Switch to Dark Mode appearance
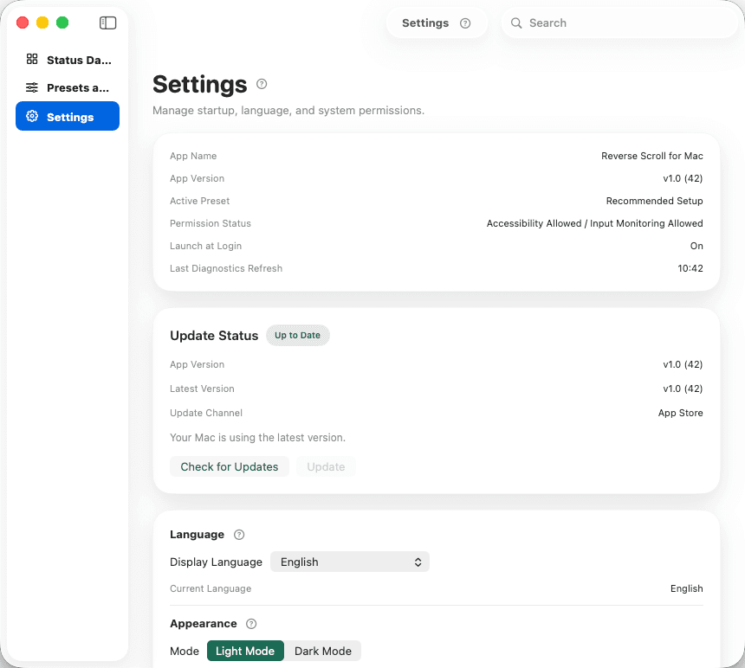745x668 pixels. 322,651
